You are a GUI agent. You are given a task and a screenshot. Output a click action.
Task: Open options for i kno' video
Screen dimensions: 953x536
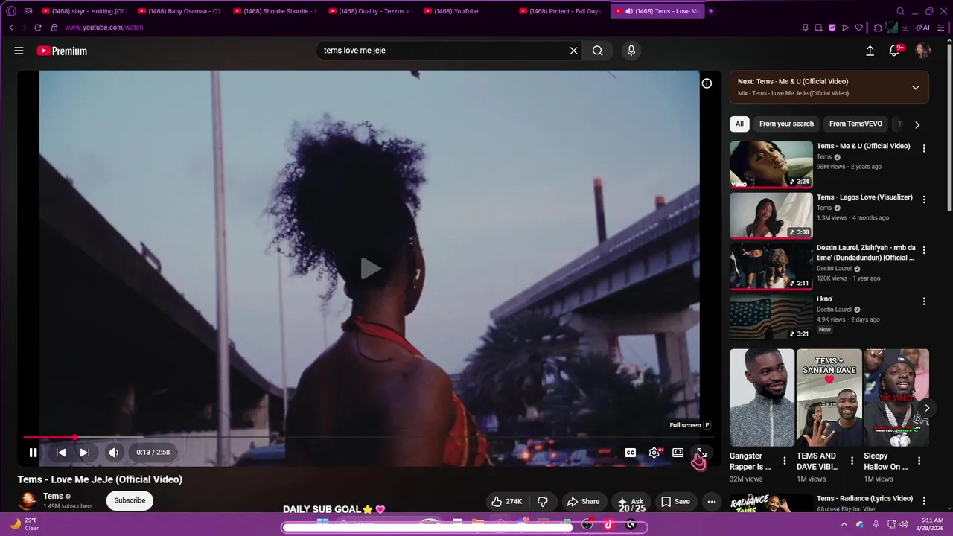(924, 301)
